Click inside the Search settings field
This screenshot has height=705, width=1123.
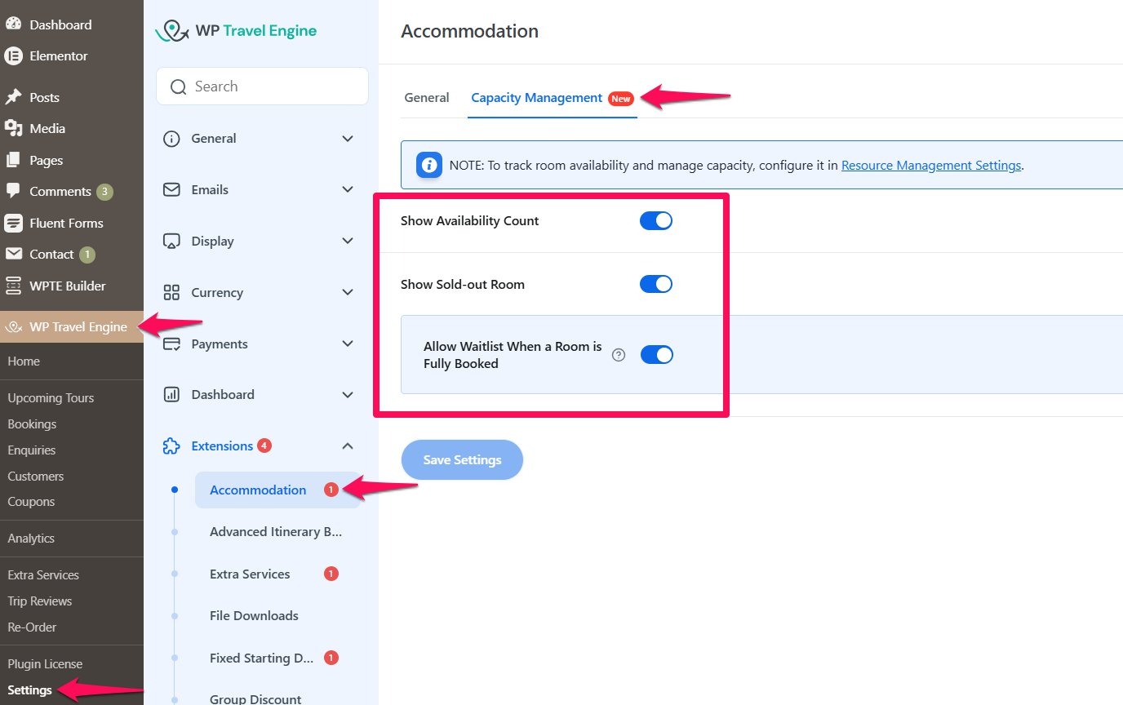click(x=262, y=86)
